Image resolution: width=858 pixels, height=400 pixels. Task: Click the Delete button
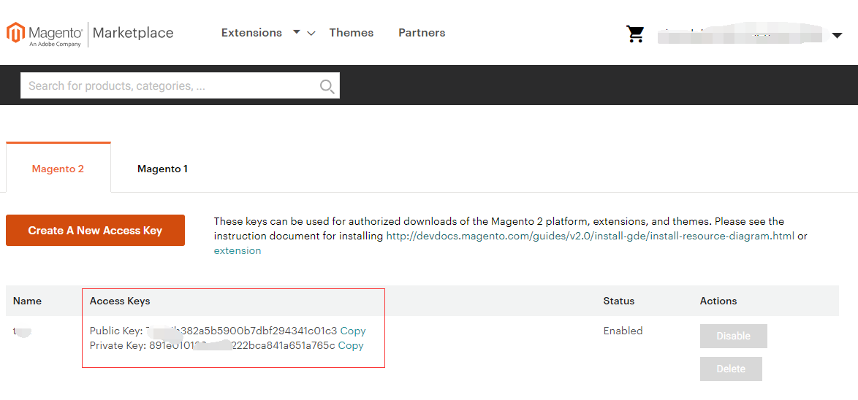coord(731,369)
